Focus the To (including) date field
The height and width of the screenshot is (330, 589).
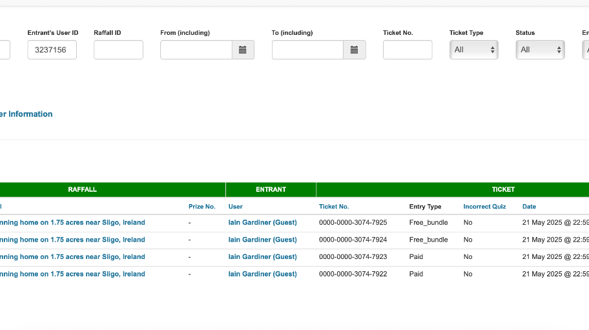coord(307,50)
